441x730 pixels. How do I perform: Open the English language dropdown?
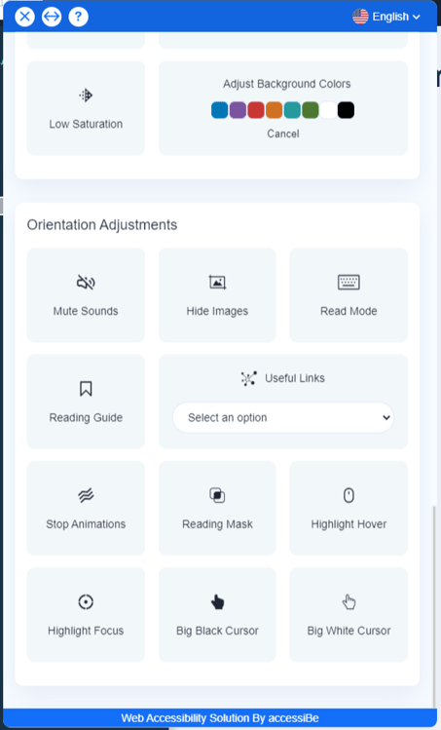[386, 17]
